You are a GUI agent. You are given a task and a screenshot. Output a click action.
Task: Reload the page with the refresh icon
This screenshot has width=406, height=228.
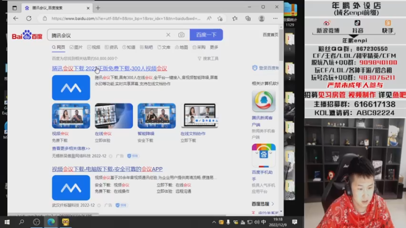[29, 18]
